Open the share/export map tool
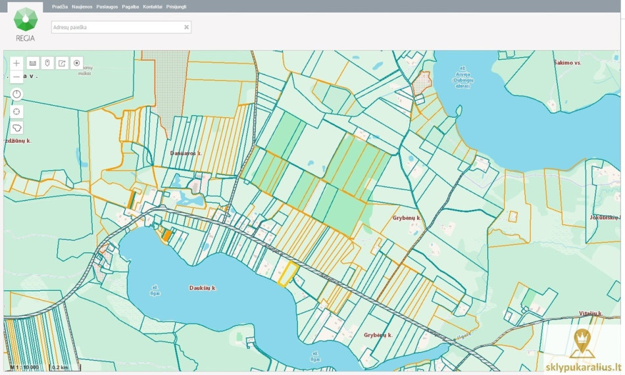The image size is (625, 375). pyautogui.click(x=63, y=63)
